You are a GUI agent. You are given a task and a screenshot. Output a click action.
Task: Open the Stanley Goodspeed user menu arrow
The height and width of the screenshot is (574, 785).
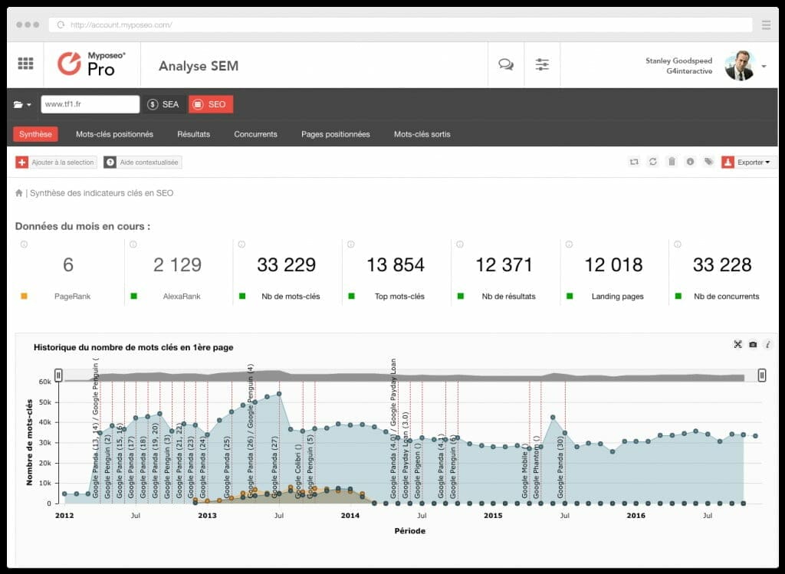coord(764,67)
